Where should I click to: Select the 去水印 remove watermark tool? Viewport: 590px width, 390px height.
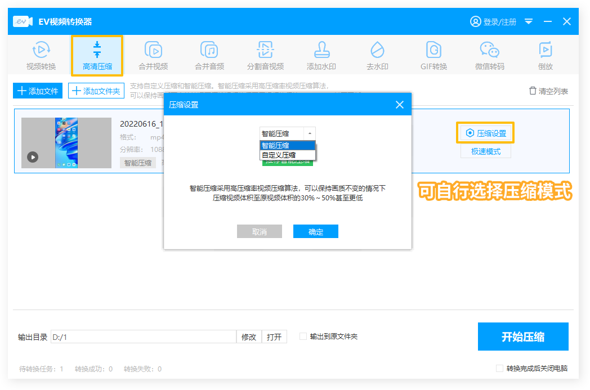(x=377, y=55)
